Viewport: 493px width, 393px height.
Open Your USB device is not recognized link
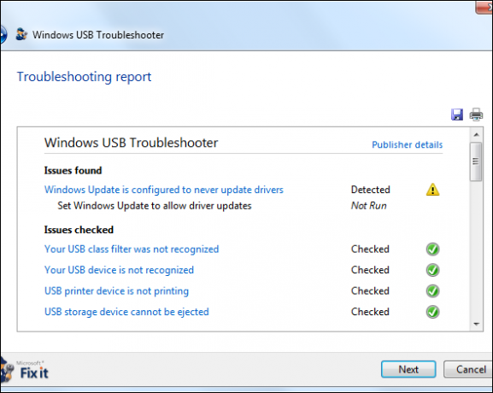pos(119,270)
